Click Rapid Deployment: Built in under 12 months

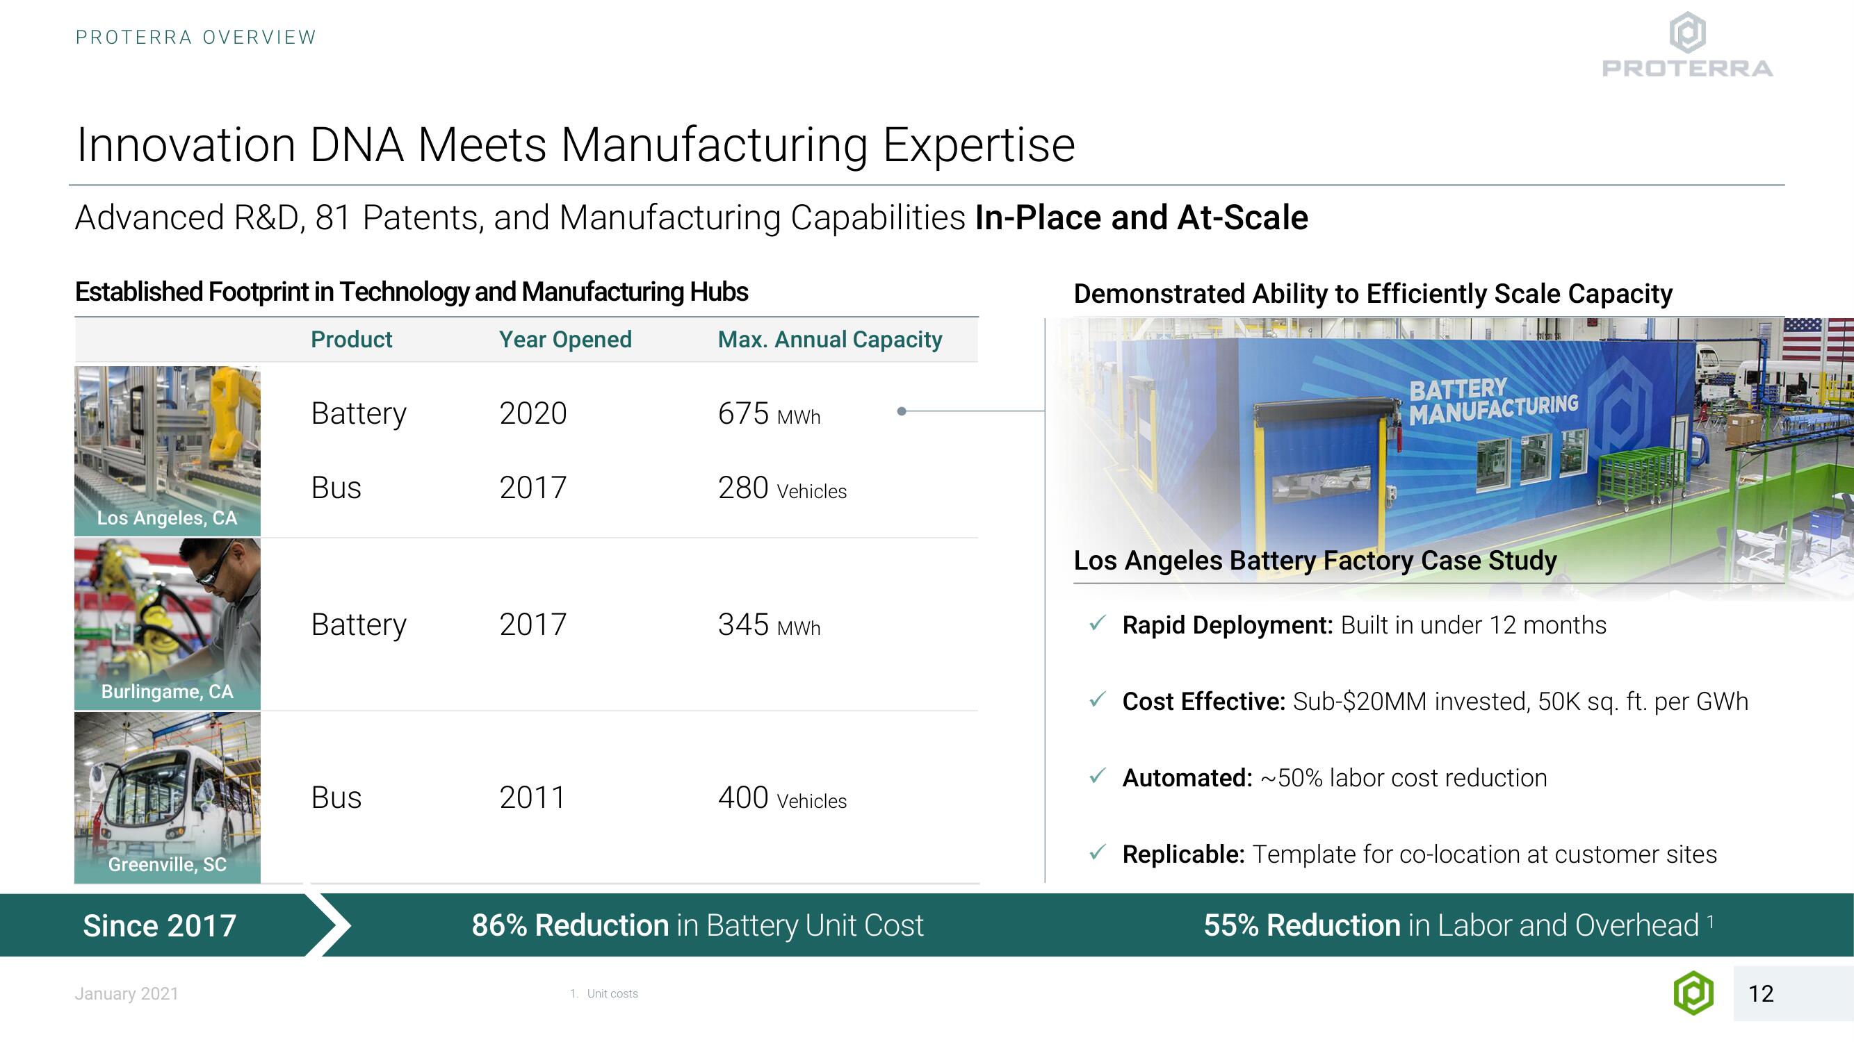pyautogui.click(x=1365, y=626)
